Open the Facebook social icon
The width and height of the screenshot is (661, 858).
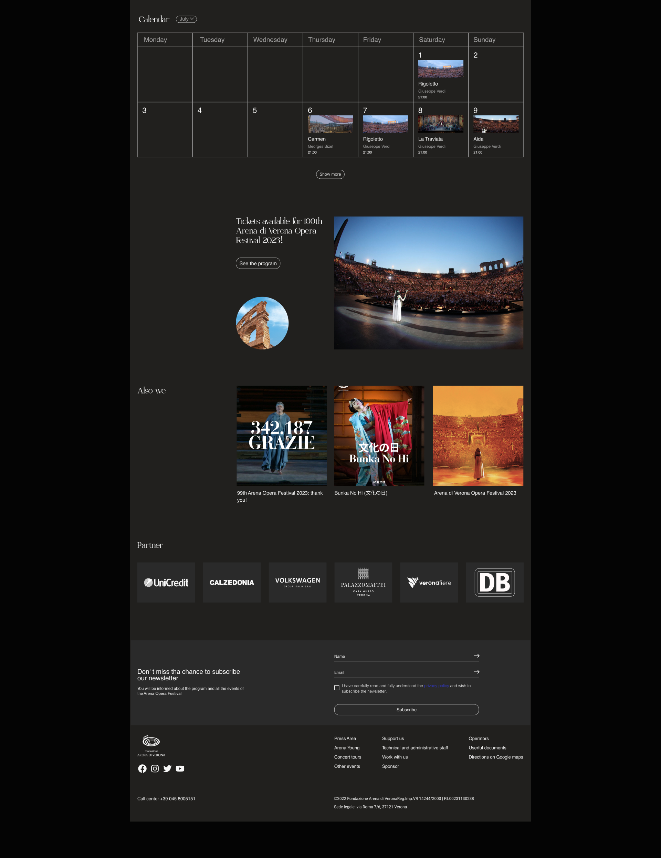(x=142, y=768)
